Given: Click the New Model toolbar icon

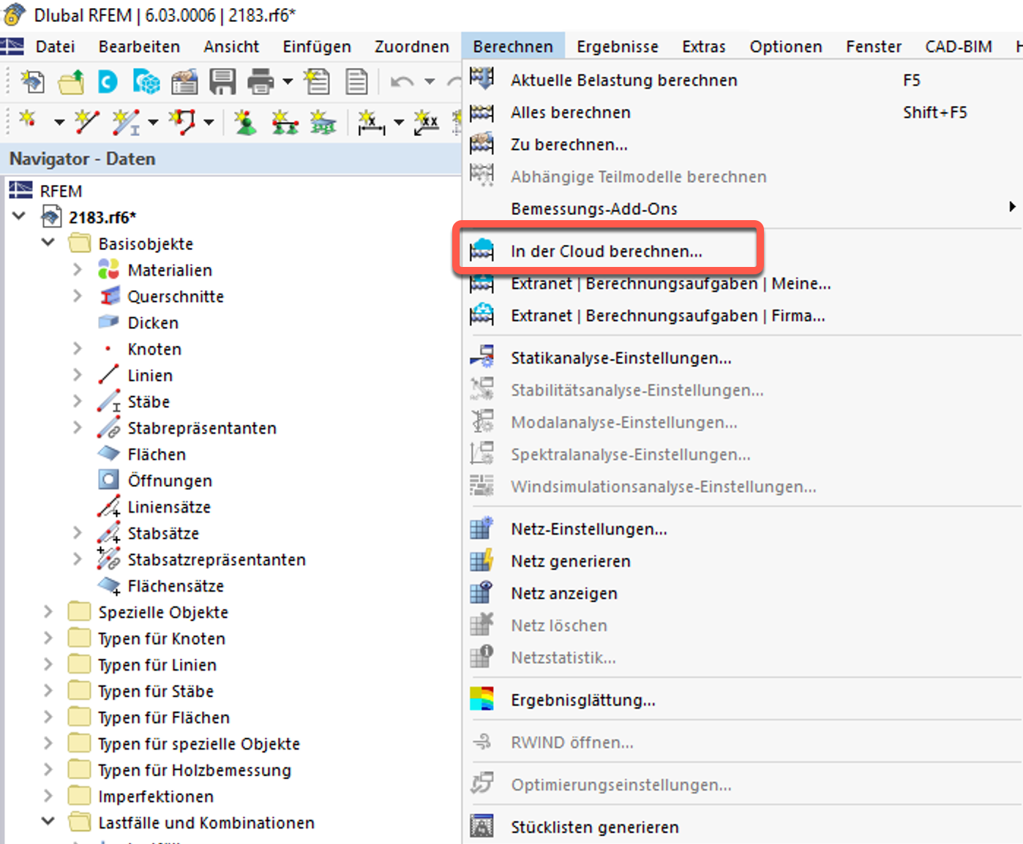Looking at the screenshot, I should coord(32,81).
